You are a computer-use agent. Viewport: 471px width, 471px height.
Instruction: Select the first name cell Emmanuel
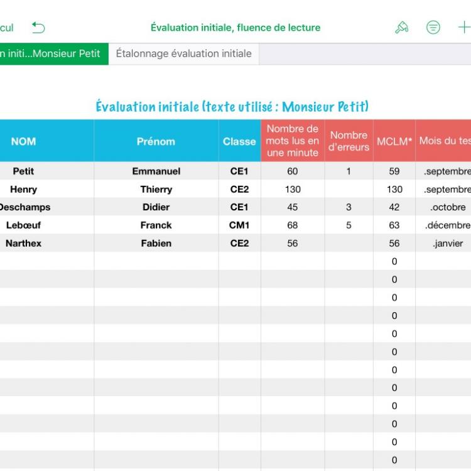(156, 171)
